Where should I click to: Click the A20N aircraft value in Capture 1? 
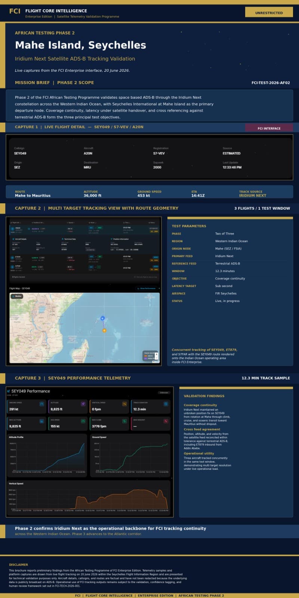pos(88,153)
